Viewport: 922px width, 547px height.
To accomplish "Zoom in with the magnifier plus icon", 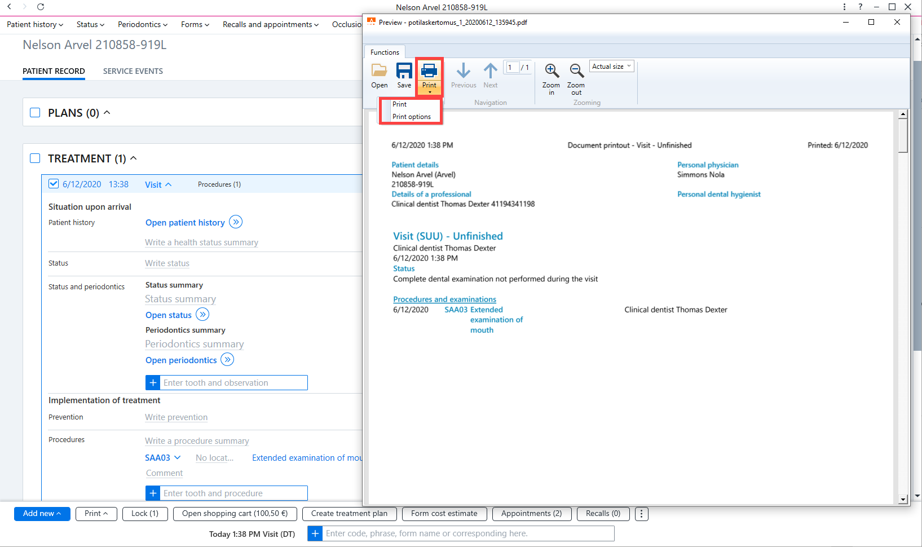I will (552, 71).
